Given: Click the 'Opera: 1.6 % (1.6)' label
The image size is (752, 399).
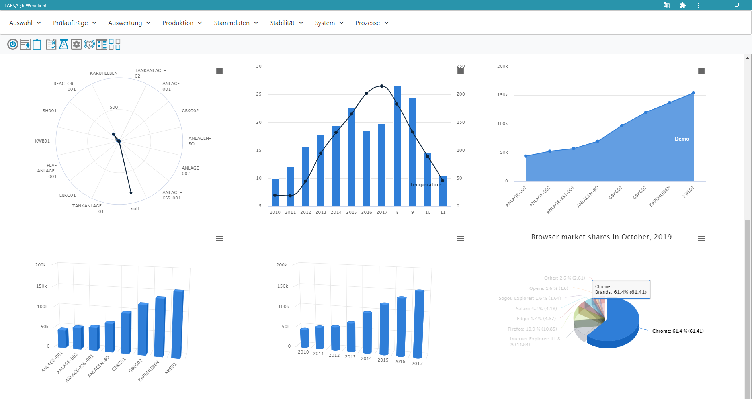Looking at the screenshot, I should (x=549, y=288).
